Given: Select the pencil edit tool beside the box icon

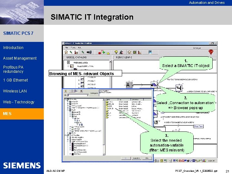Looking at the screenshot, I should (71, 52).
